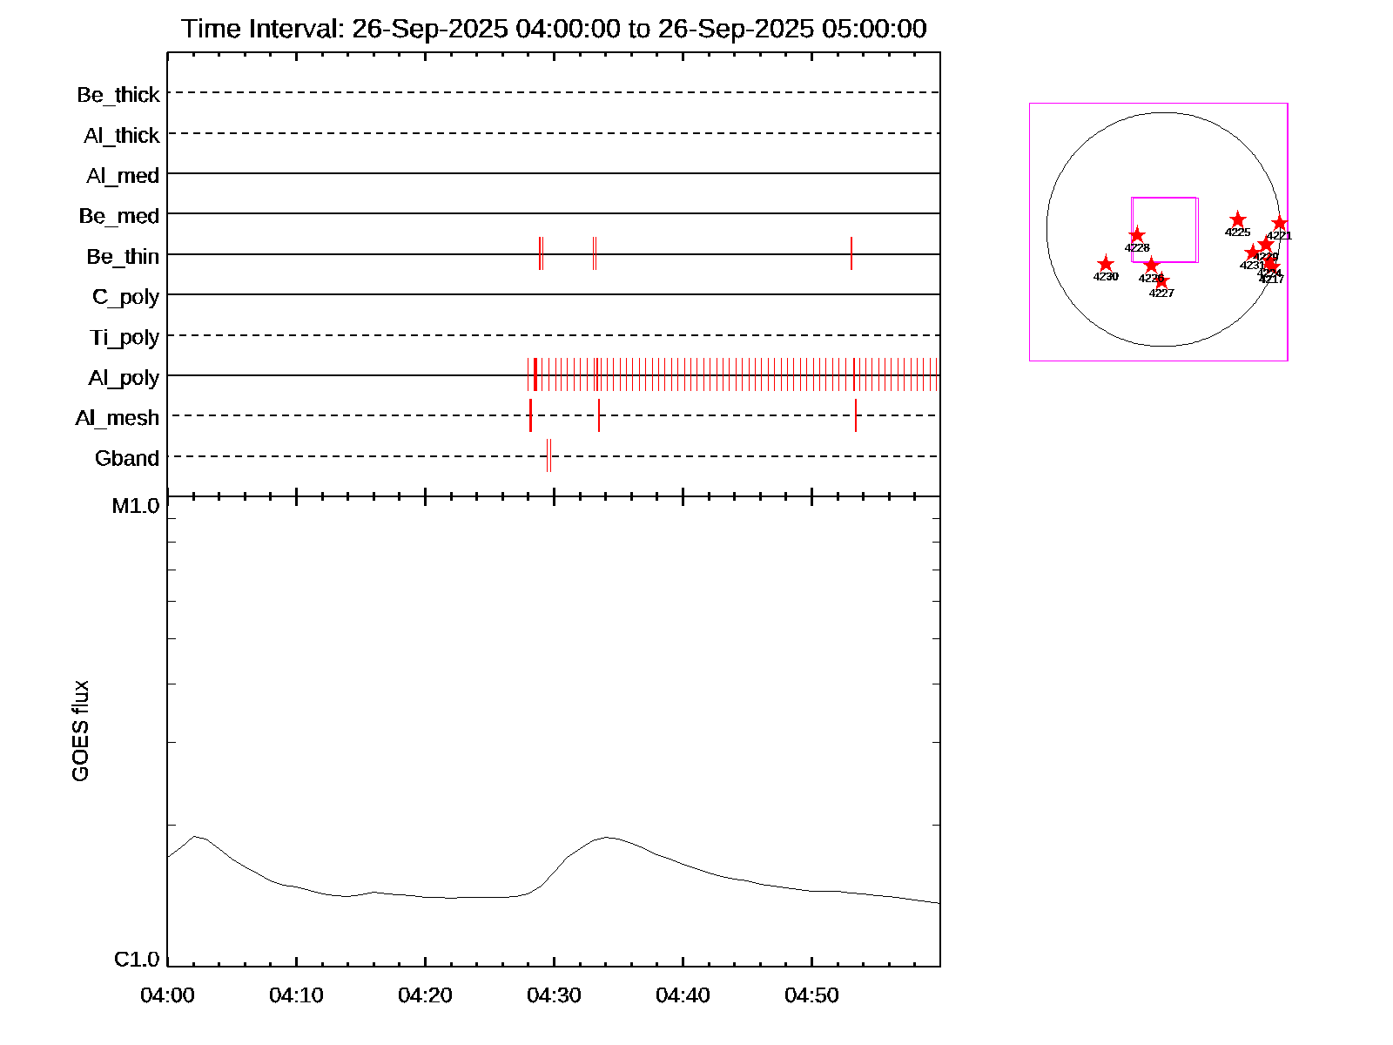
Task: Click the star marker for region 4228
Action: tap(1137, 235)
